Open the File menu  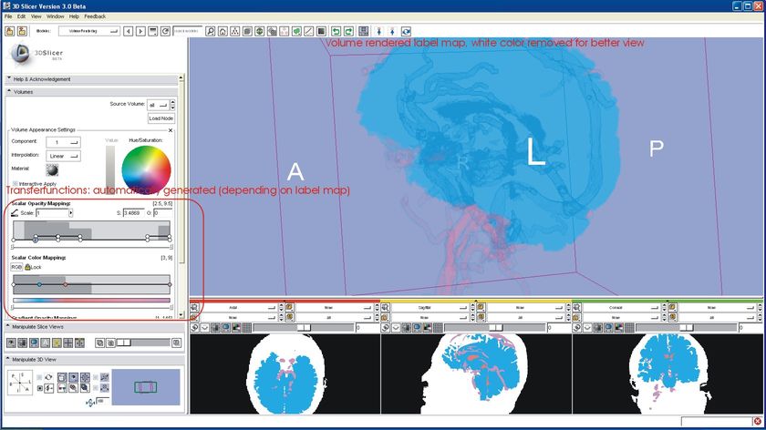click(x=8, y=16)
